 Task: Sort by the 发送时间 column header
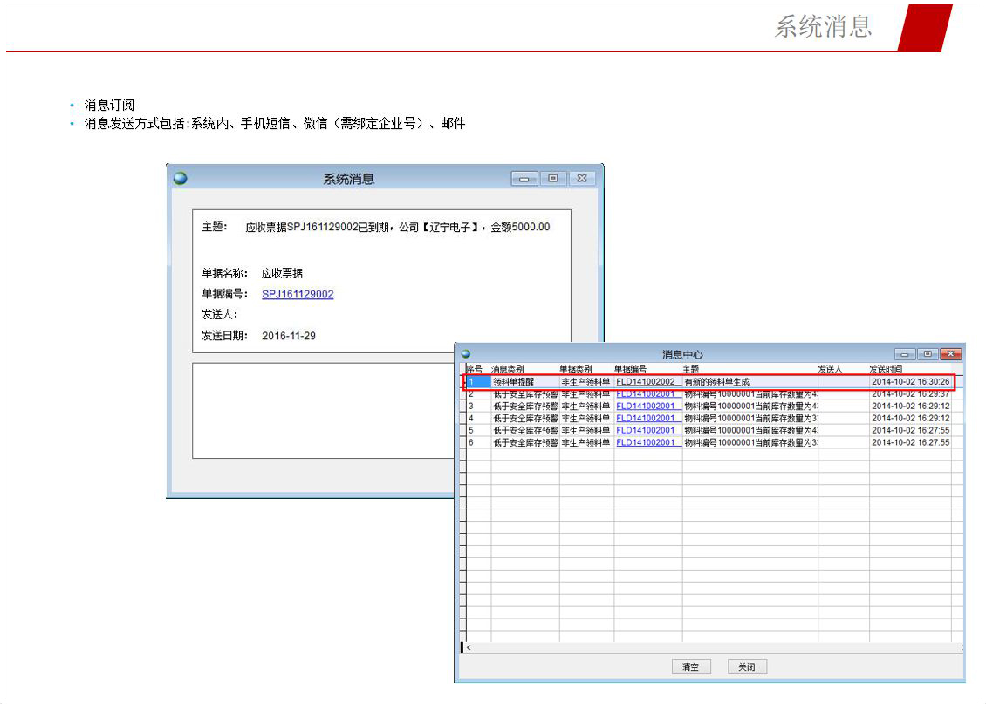click(x=886, y=370)
